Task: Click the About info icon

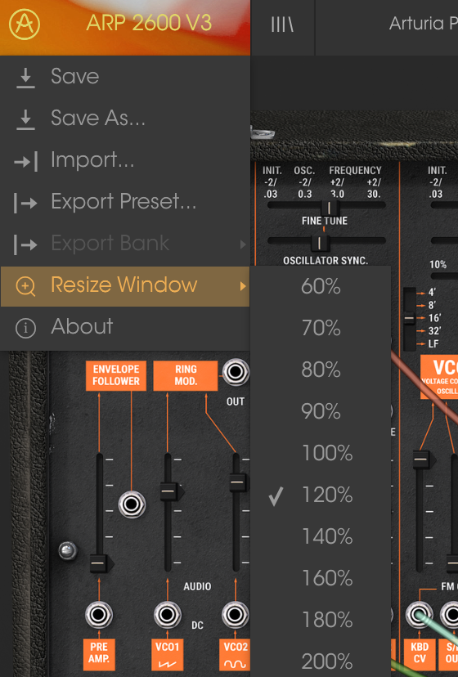Action: 25,328
